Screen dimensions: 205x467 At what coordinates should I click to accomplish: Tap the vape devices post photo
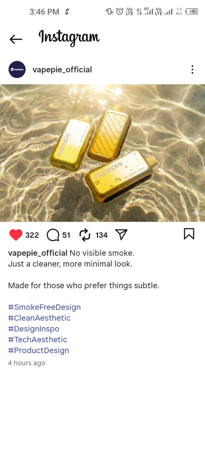pyautogui.click(x=102, y=153)
